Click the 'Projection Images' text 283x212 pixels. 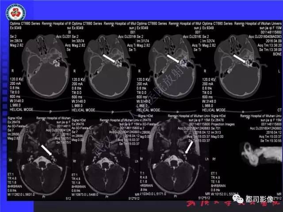(x=222, y=124)
